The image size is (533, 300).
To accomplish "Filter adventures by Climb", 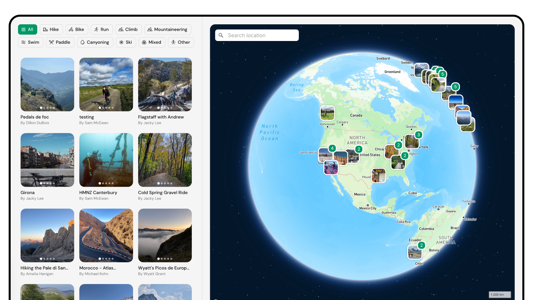I will pyautogui.click(x=129, y=29).
